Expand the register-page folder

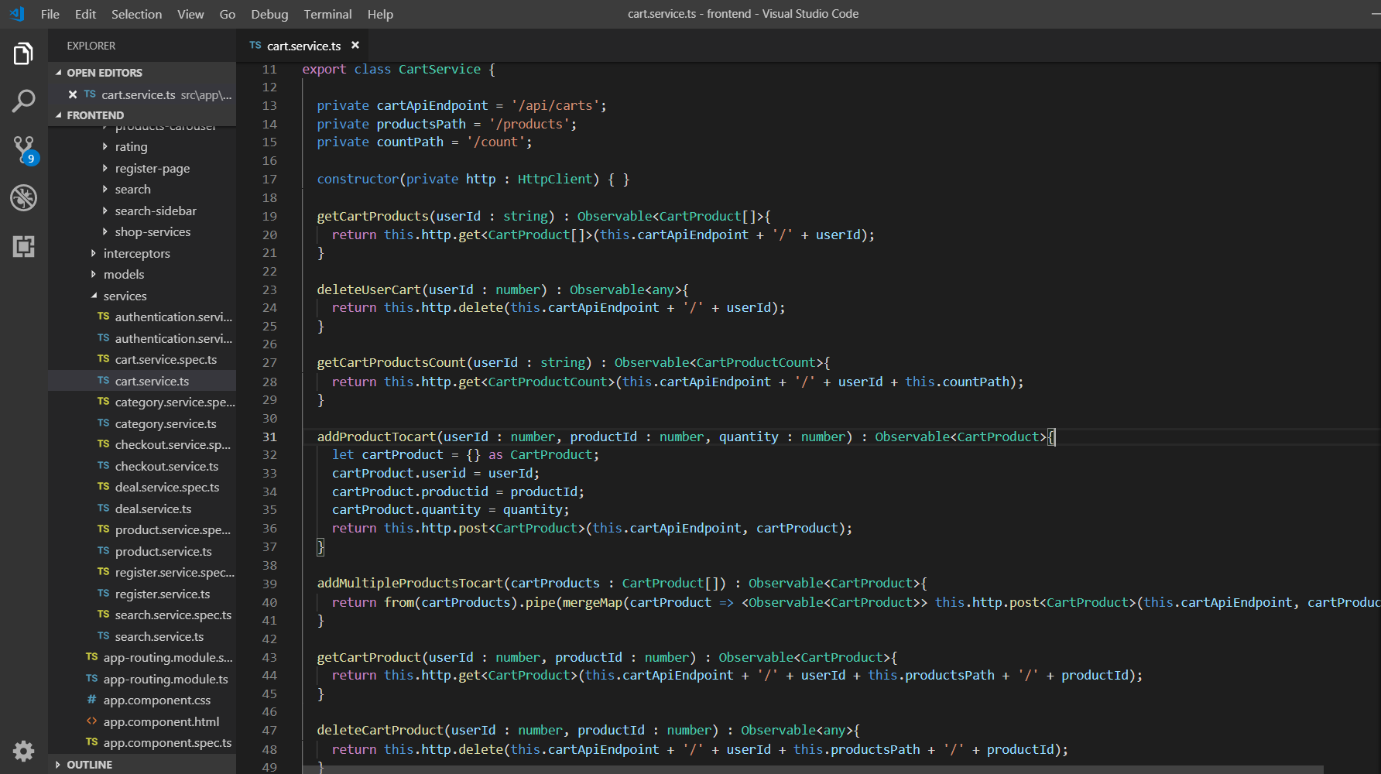(105, 168)
